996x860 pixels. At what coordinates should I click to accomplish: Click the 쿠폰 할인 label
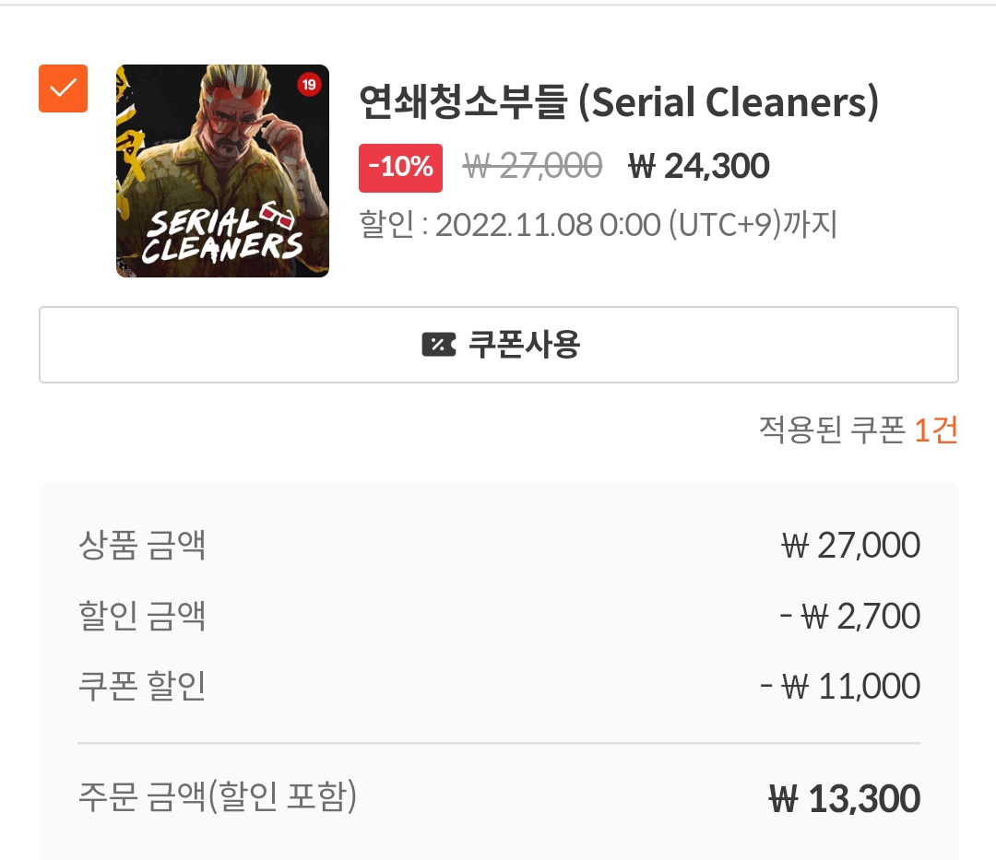pyautogui.click(x=142, y=687)
